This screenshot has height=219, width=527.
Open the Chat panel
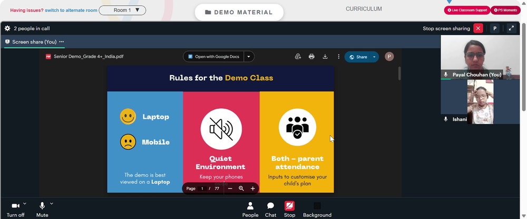pos(270,210)
